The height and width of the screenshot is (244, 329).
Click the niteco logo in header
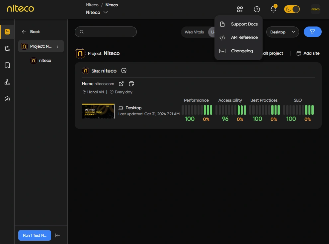coord(21,9)
